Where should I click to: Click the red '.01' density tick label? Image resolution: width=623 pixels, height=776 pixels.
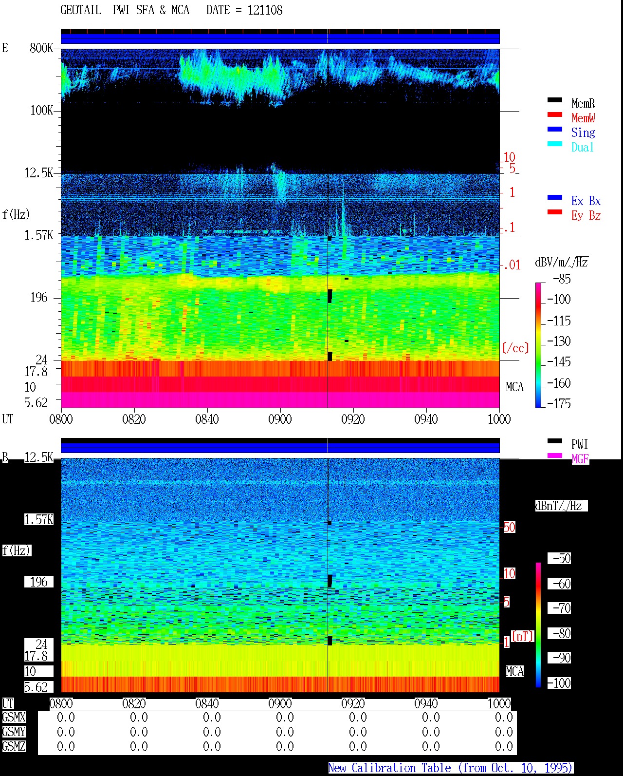click(512, 265)
